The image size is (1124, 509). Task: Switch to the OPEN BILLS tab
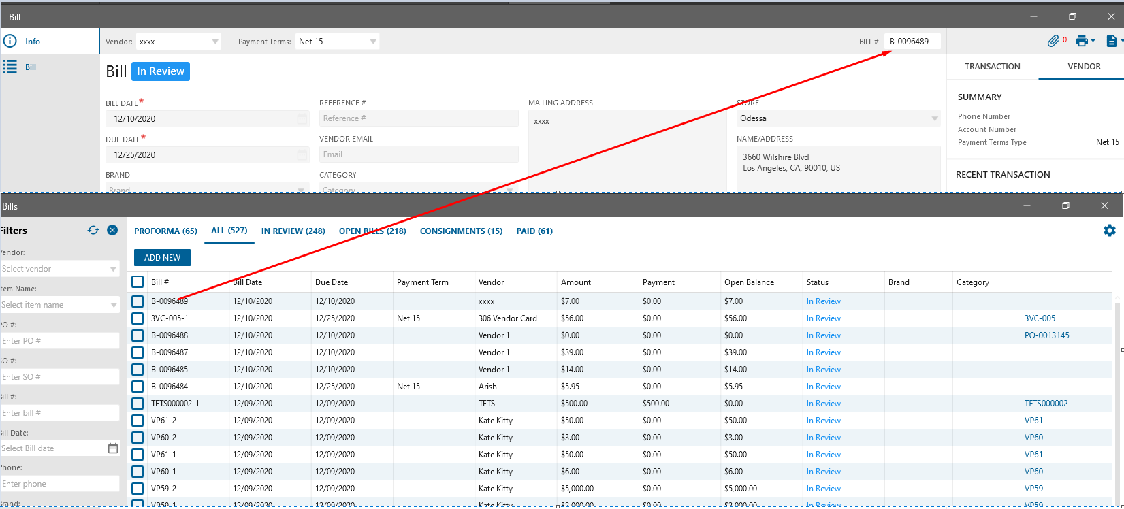click(372, 231)
